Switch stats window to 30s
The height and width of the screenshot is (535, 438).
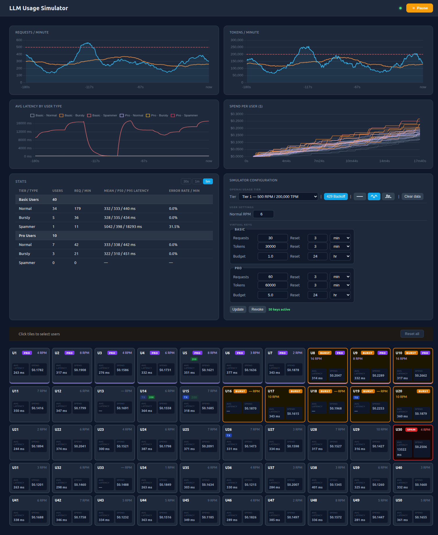[x=186, y=181]
